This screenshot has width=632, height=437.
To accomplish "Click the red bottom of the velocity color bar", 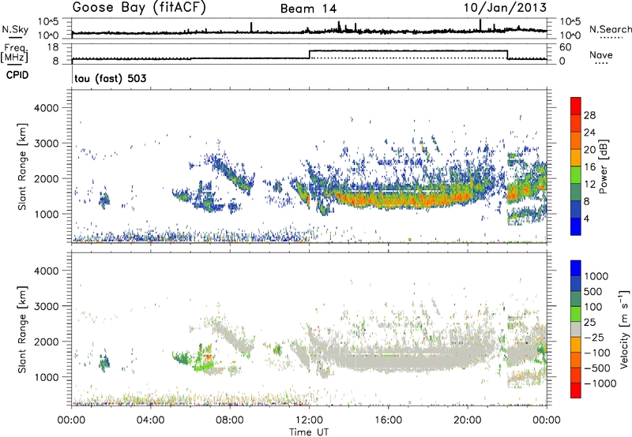I will (x=576, y=390).
